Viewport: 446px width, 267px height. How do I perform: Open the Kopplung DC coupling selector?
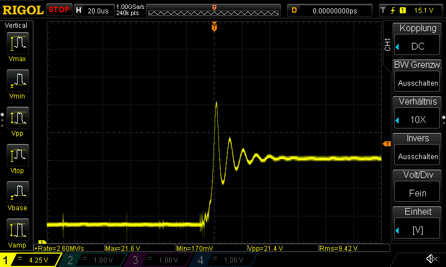click(418, 39)
